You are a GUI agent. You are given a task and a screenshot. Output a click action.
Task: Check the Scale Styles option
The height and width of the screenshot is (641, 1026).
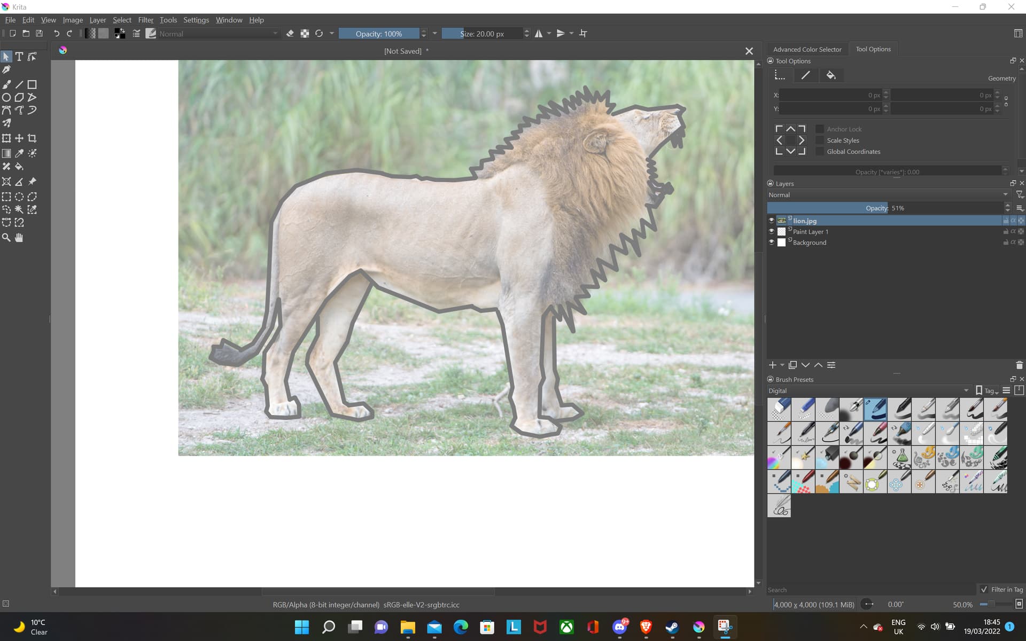[x=820, y=140]
